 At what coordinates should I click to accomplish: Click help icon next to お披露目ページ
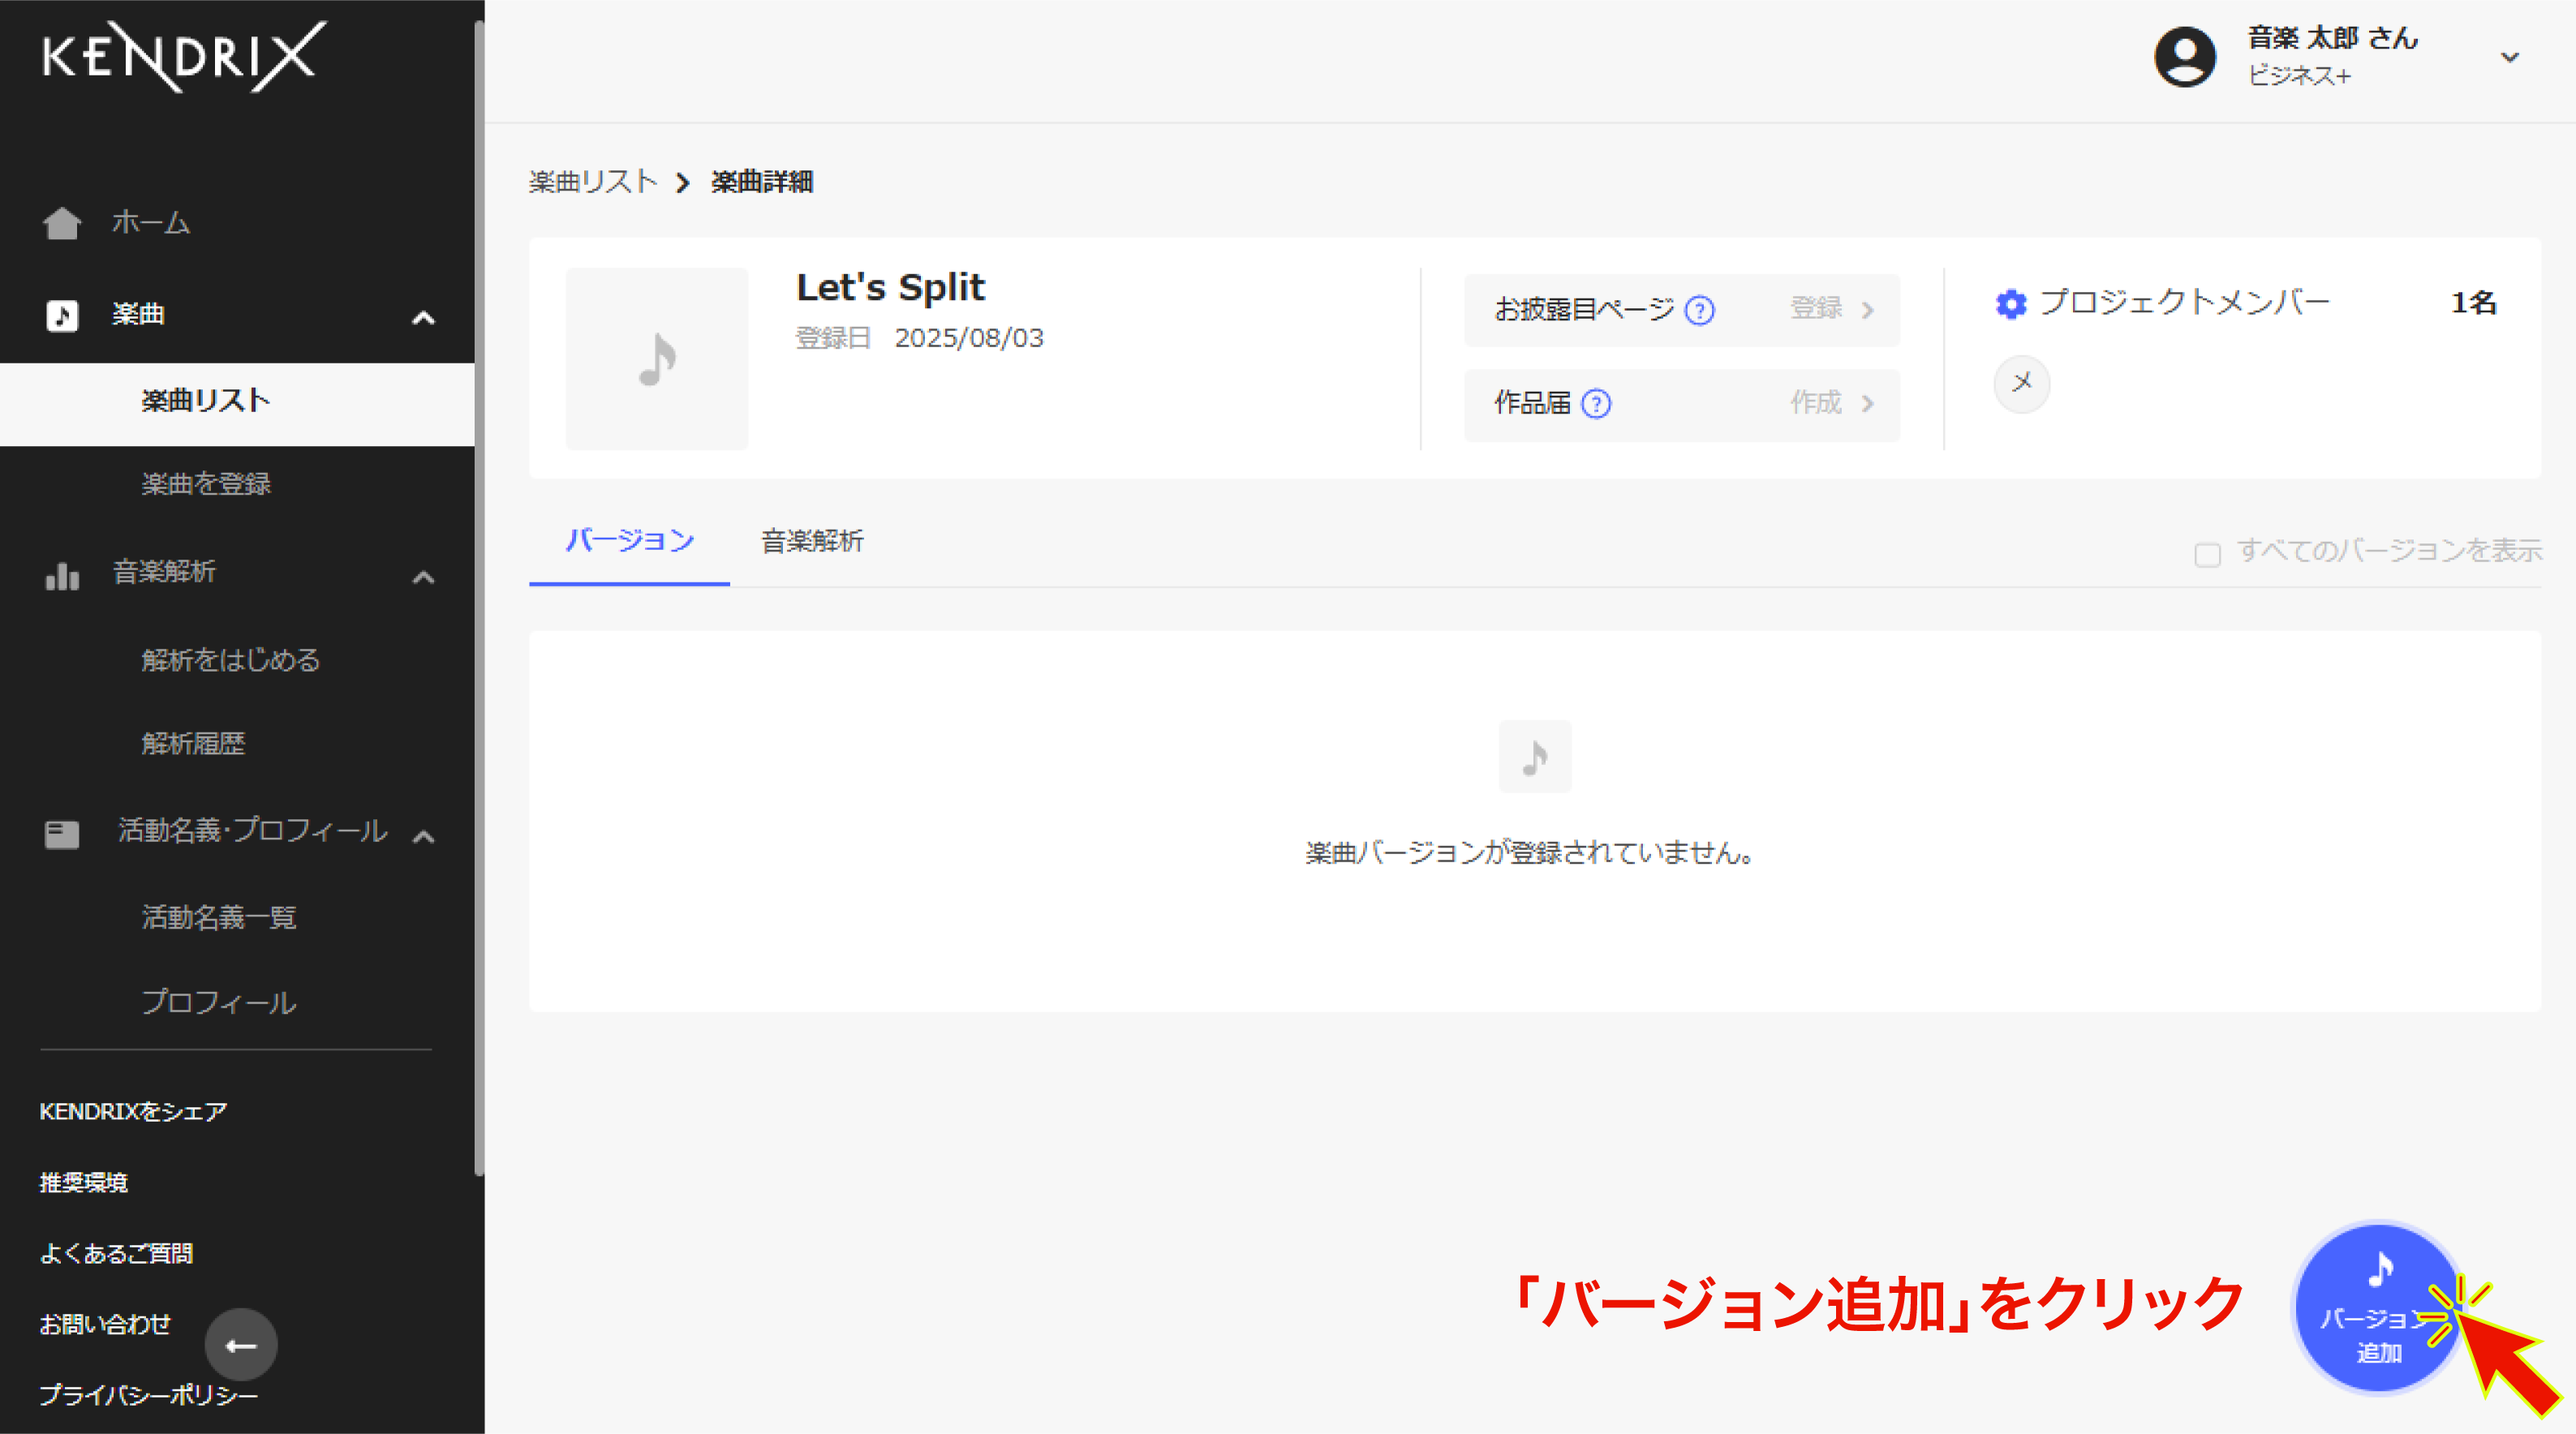[x=1699, y=311]
